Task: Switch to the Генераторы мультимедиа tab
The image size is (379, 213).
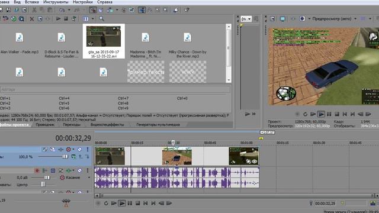Action: [x=158, y=125]
